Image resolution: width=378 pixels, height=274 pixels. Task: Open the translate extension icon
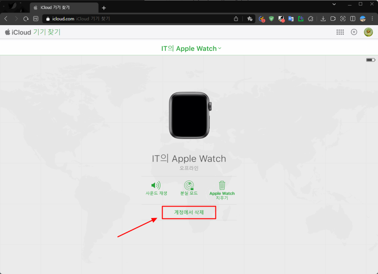[x=291, y=18]
